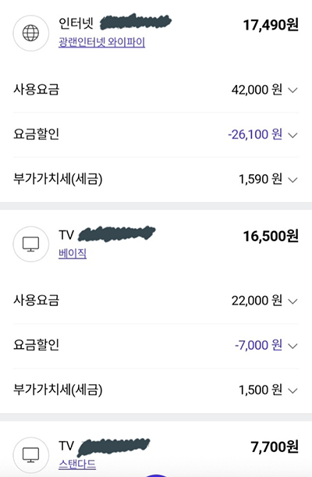Tap the redacted ID next to 인터넷

click(136, 22)
